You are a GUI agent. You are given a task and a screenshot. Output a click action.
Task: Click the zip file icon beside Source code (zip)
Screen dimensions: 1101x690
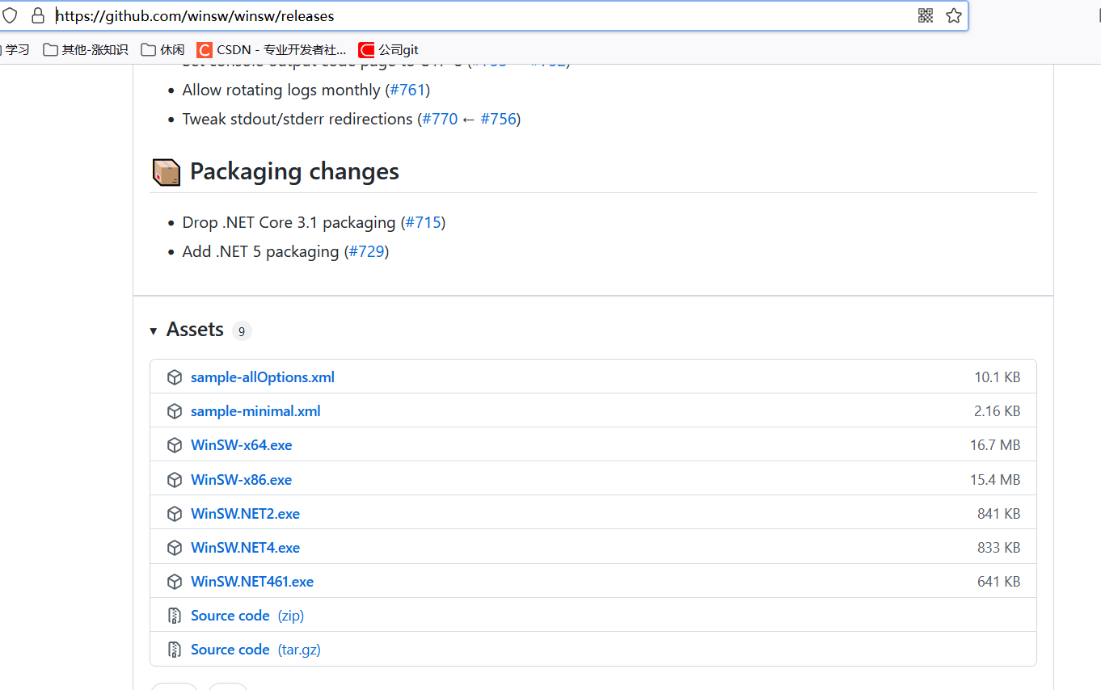174,616
